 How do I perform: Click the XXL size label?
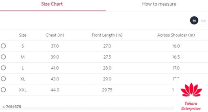click(23, 90)
